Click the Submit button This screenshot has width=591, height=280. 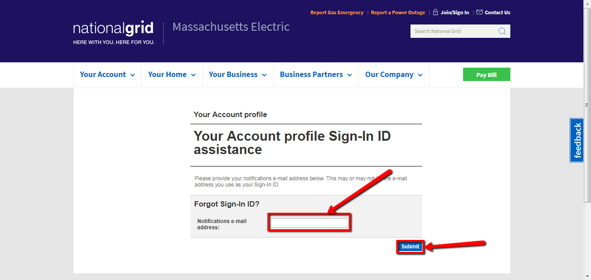pyautogui.click(x=410, y=246)
